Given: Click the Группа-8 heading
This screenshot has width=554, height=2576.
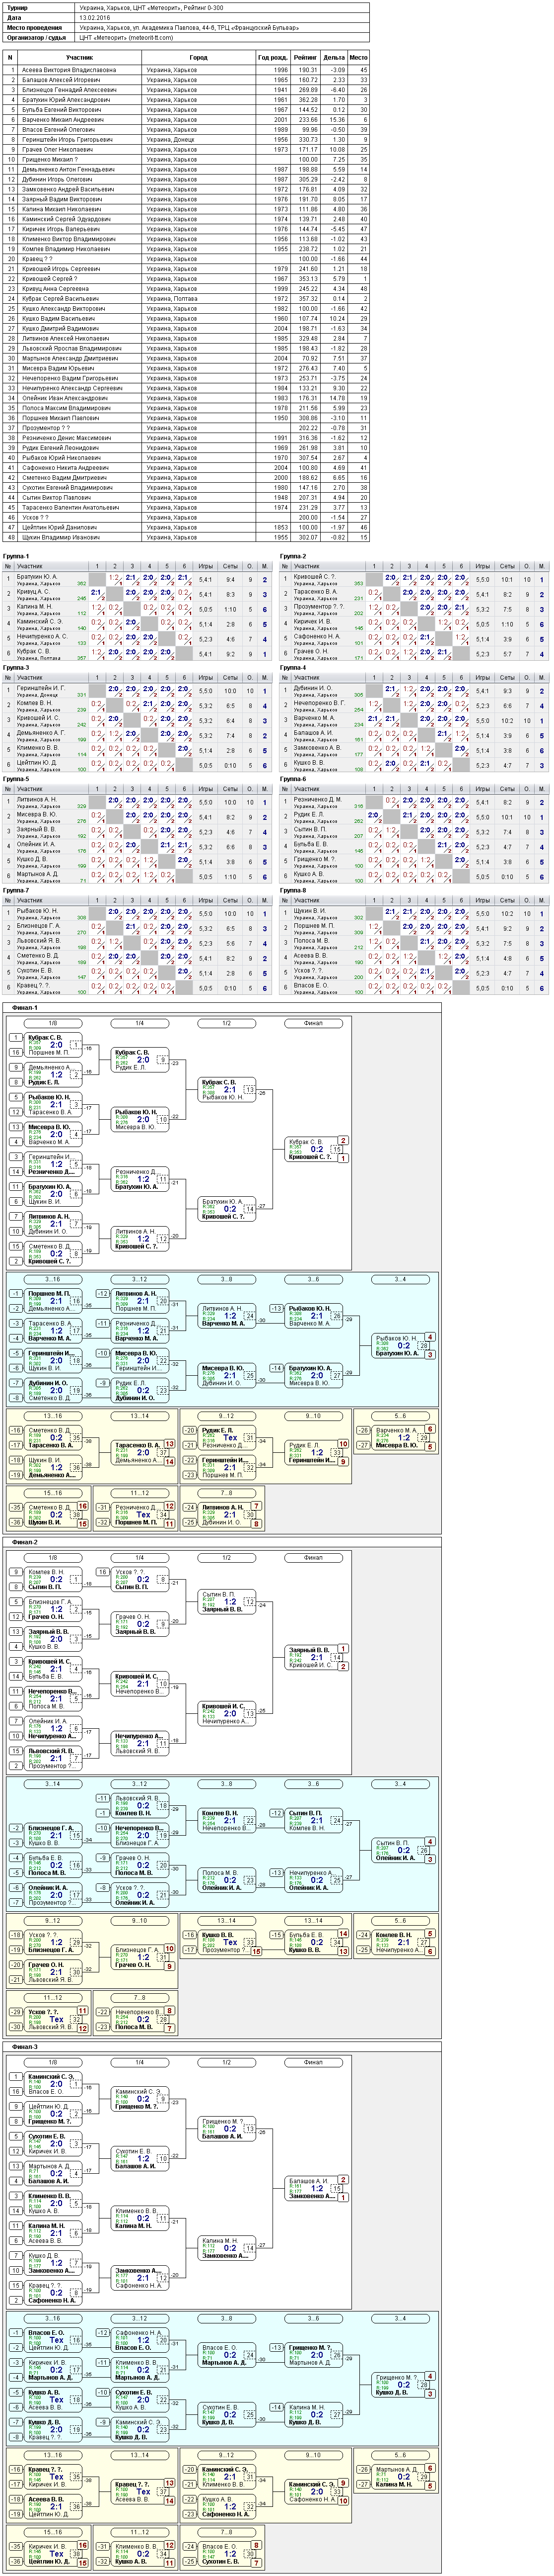Looking at the screenshot, I should (x=292, y=890).
